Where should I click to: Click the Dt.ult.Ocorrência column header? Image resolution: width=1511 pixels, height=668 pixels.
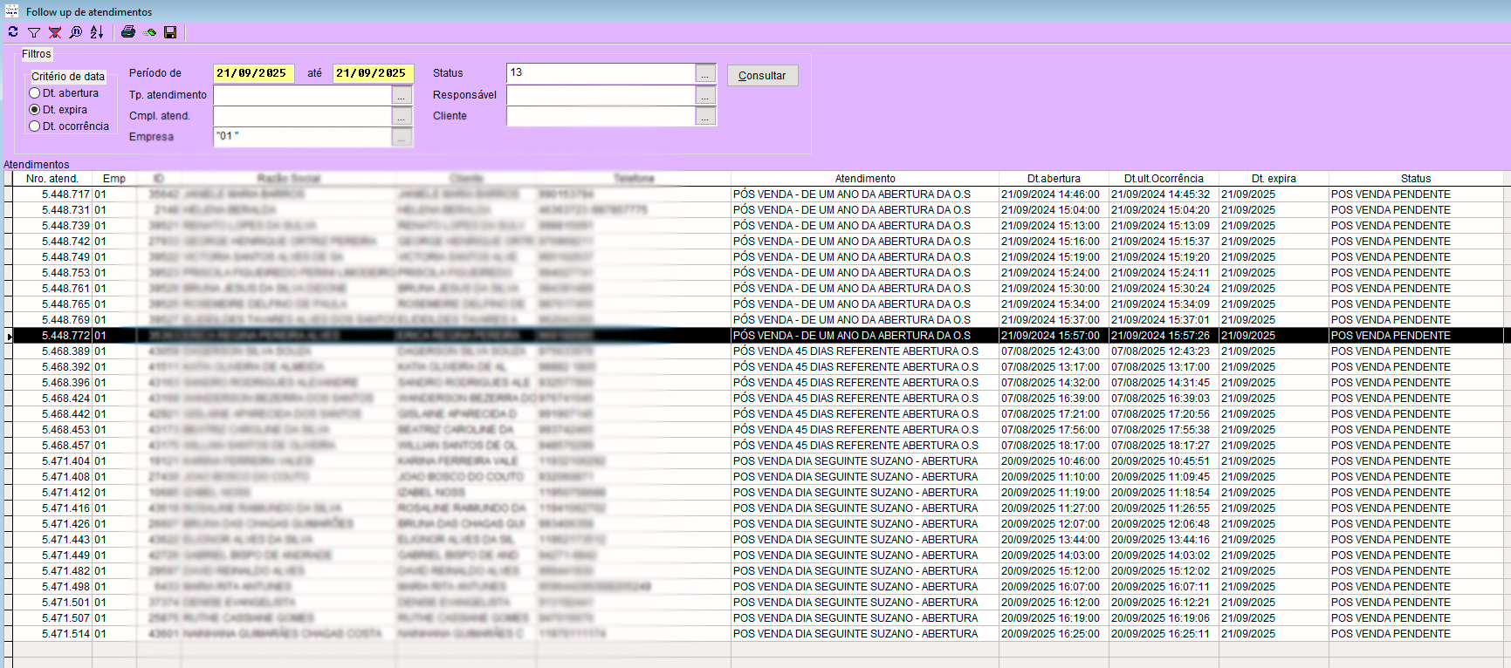(x=1164, y=179)
